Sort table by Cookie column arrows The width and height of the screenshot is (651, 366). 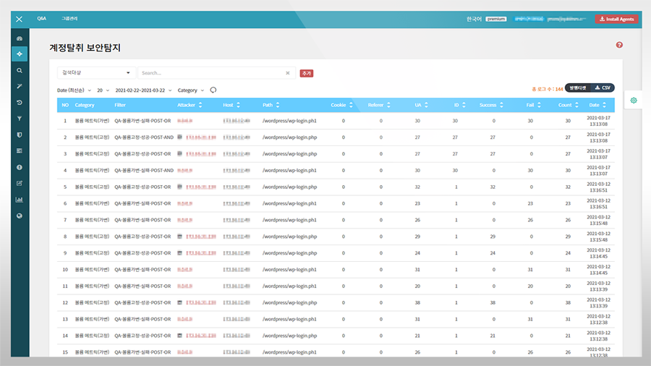(351, 105)
